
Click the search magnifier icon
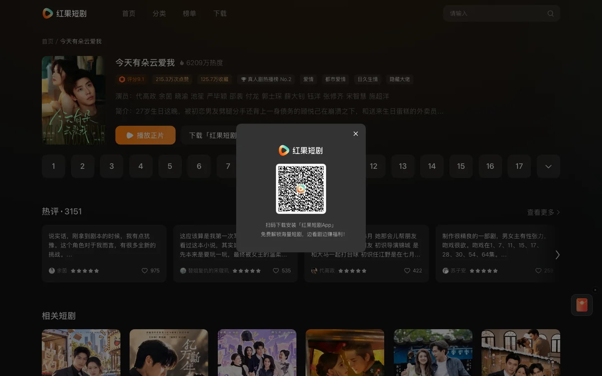click(x=551, y=13)
